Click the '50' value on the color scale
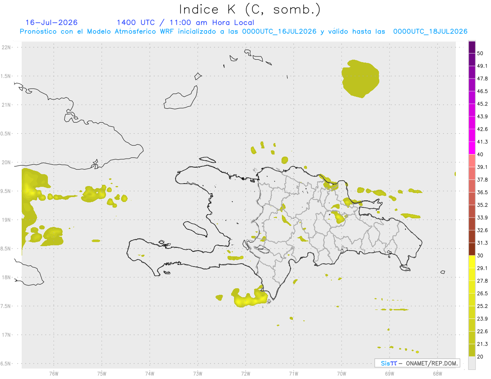This screenshot has width=491, height=379. pyautogui.click(x=480, y=53)
